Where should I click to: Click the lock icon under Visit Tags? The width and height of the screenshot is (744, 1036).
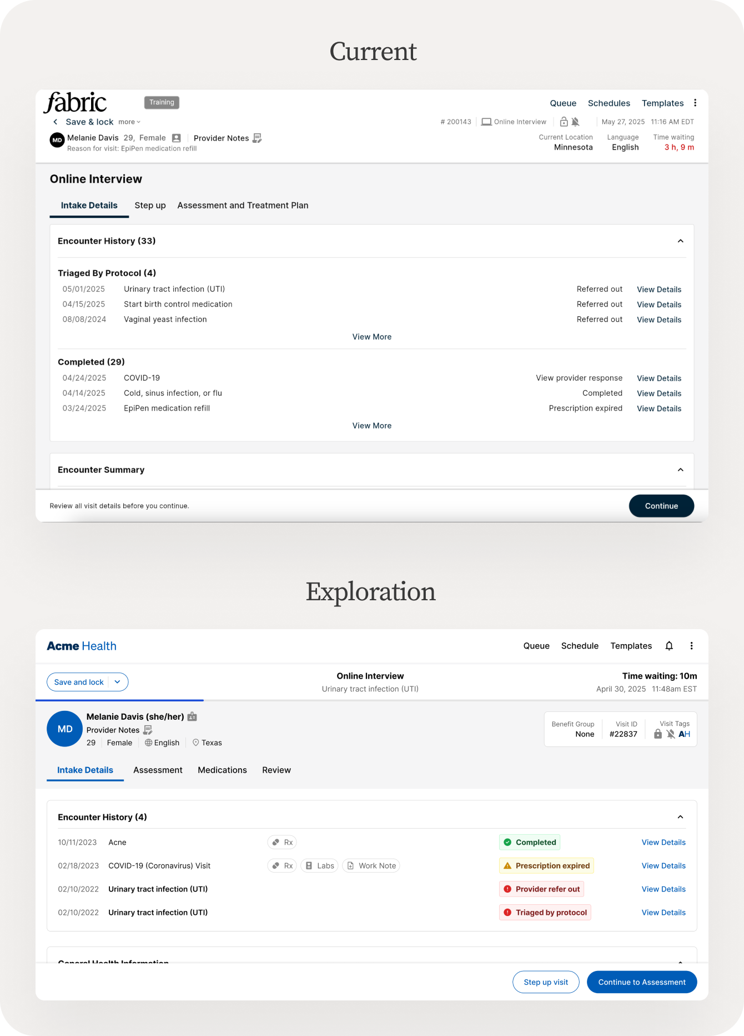click(658, 734)
